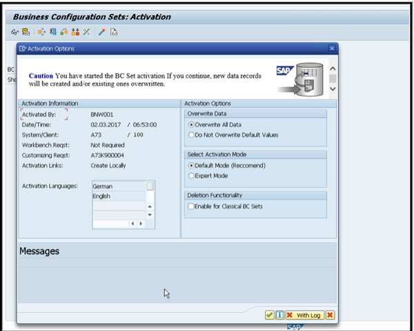Click the blue information button
Viewport: 414px width, 331px height.
(x=279, y=315)
